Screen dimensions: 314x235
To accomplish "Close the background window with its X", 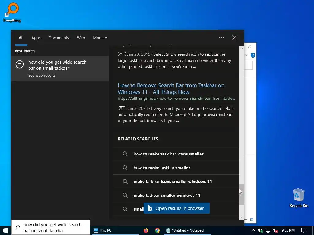I will pos(249,47).
